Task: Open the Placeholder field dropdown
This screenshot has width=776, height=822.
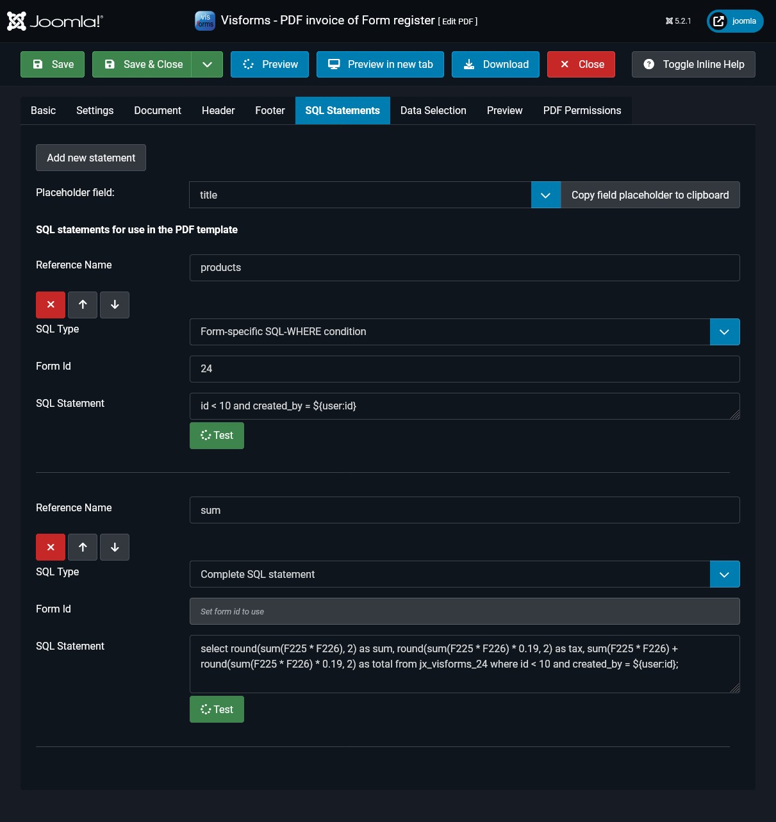Action: pos(545,195)
